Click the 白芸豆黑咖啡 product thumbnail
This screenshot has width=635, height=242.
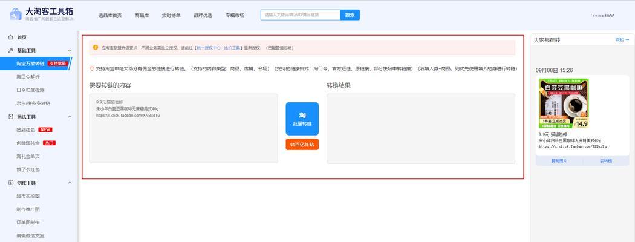point(563,103)
